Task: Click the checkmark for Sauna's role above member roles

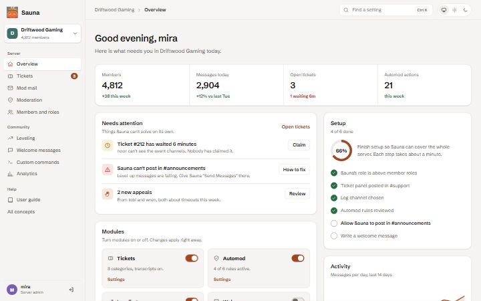Action: (334, 173)
